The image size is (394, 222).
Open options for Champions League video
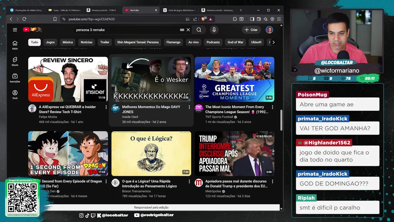click(272, 107)
